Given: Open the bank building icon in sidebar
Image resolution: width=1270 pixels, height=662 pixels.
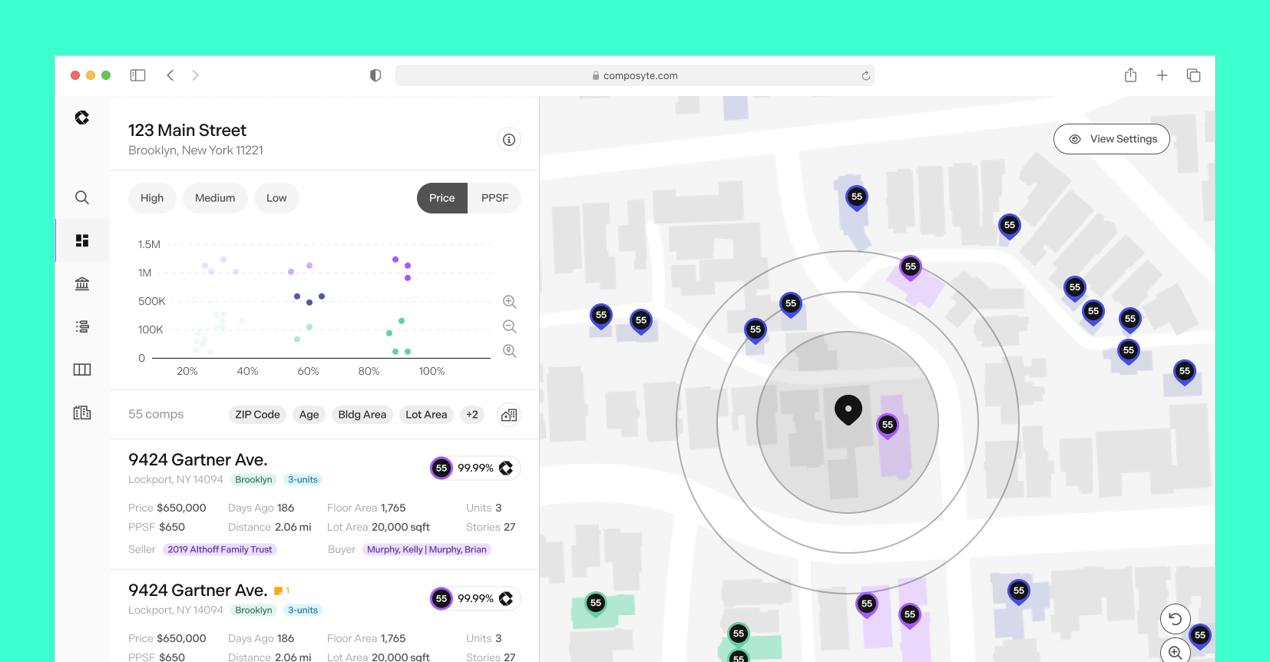Looking at the screenshot, I should point(82,283).
